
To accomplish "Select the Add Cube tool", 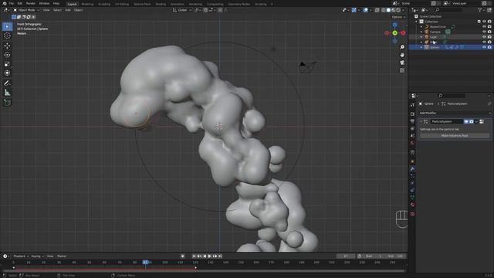I will [7, 103].
